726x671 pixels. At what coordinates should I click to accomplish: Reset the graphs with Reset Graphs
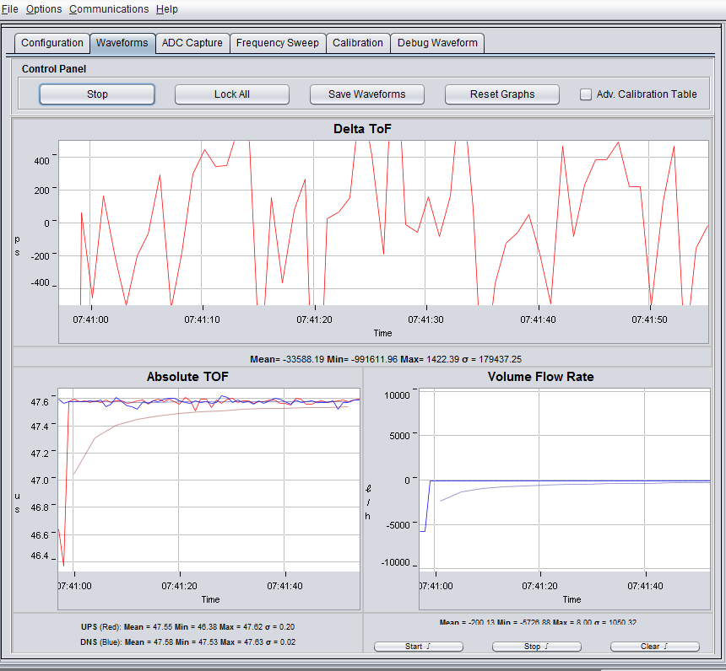[501, 94]
